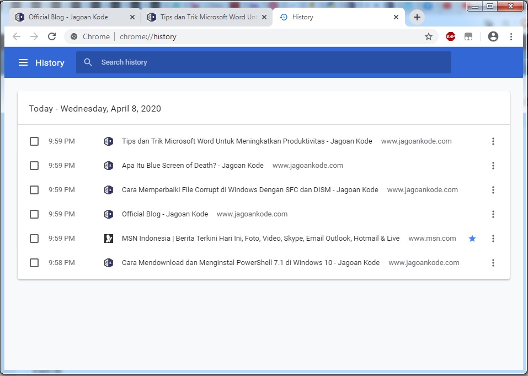528x376 pixels.
Task: Open actions menu for MSN Indonesia entry
Action: click(x=493, y=239)
